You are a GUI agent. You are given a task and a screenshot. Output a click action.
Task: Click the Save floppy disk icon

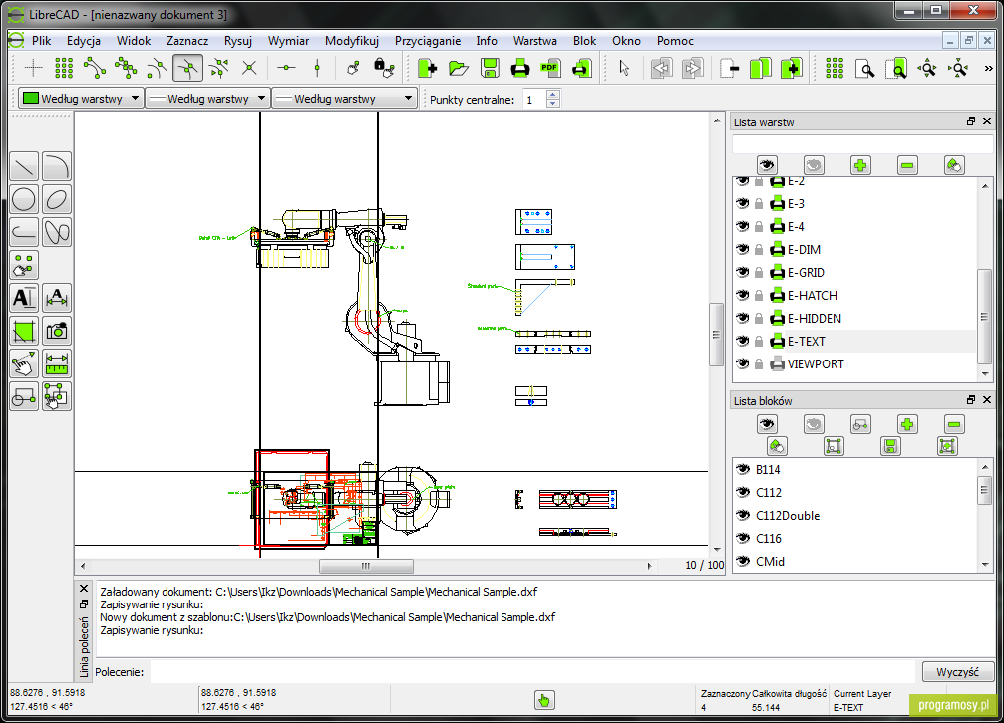tap(490, 68)
